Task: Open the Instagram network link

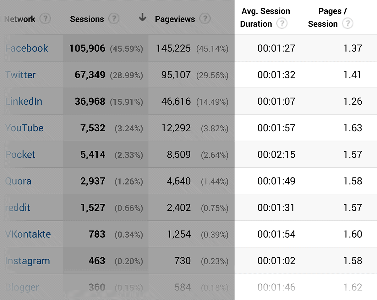Action: [x=28, y=261]
